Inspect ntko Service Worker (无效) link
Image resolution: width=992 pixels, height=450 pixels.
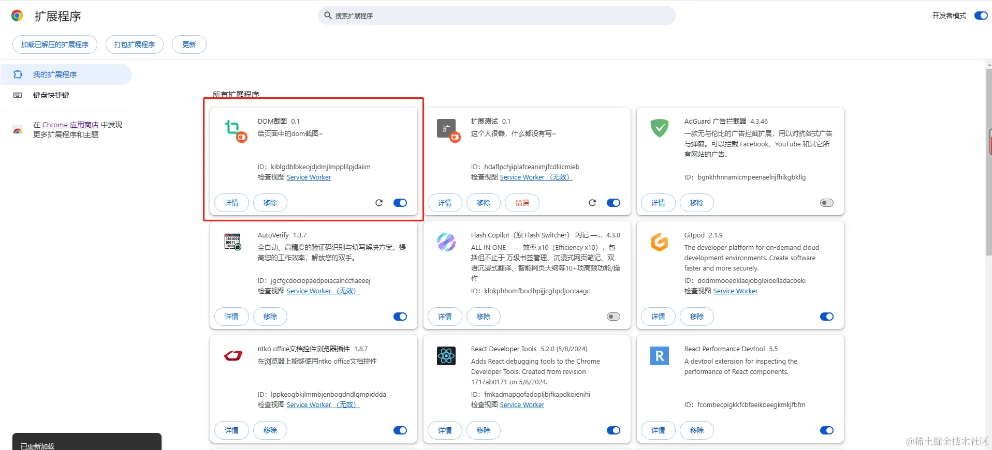tap(323, 404)
